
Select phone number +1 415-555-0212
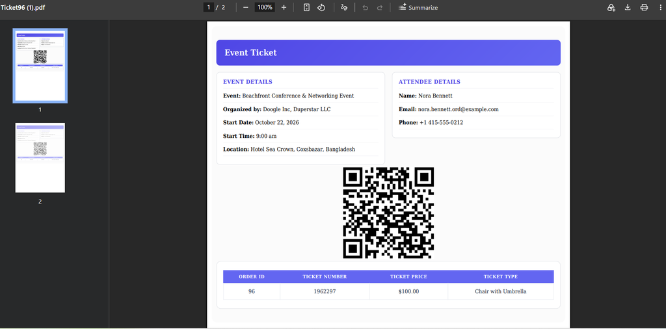[x=442, y=123]
